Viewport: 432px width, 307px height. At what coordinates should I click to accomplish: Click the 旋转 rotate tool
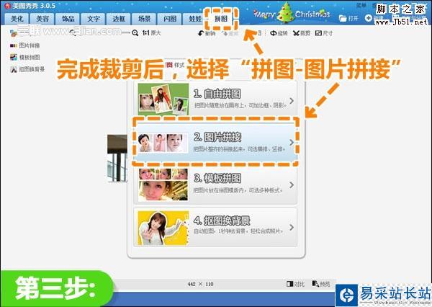279,33
